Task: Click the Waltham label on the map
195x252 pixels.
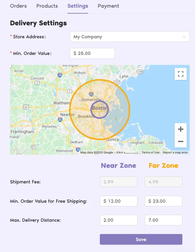Action: [62, 103]
